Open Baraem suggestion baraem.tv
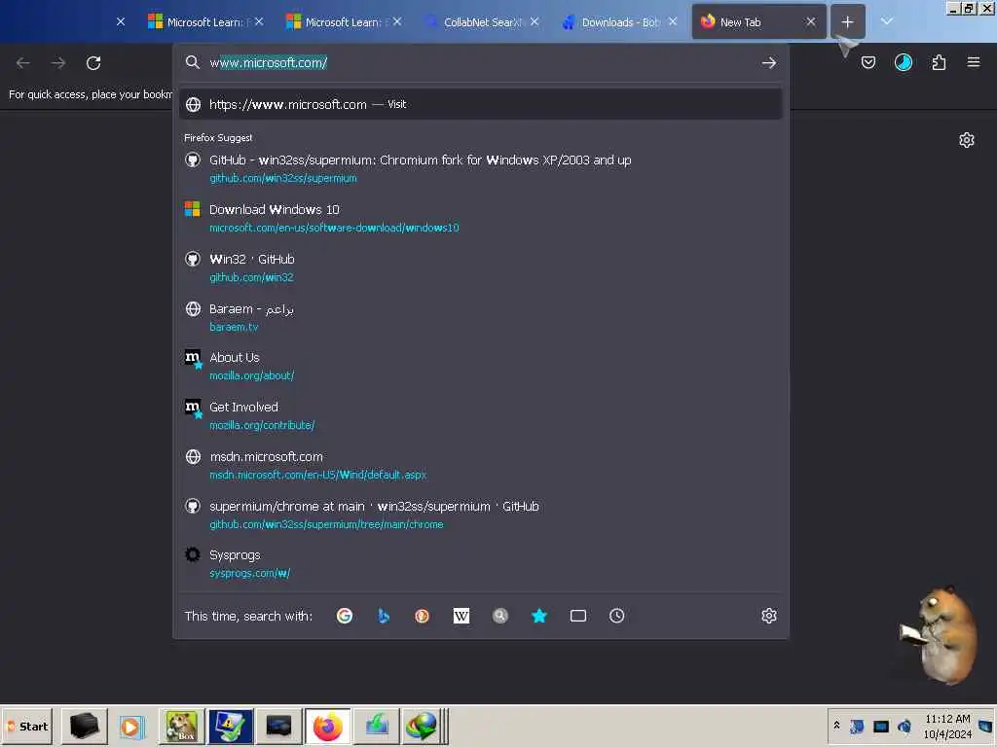 click(x=481, y=317)
